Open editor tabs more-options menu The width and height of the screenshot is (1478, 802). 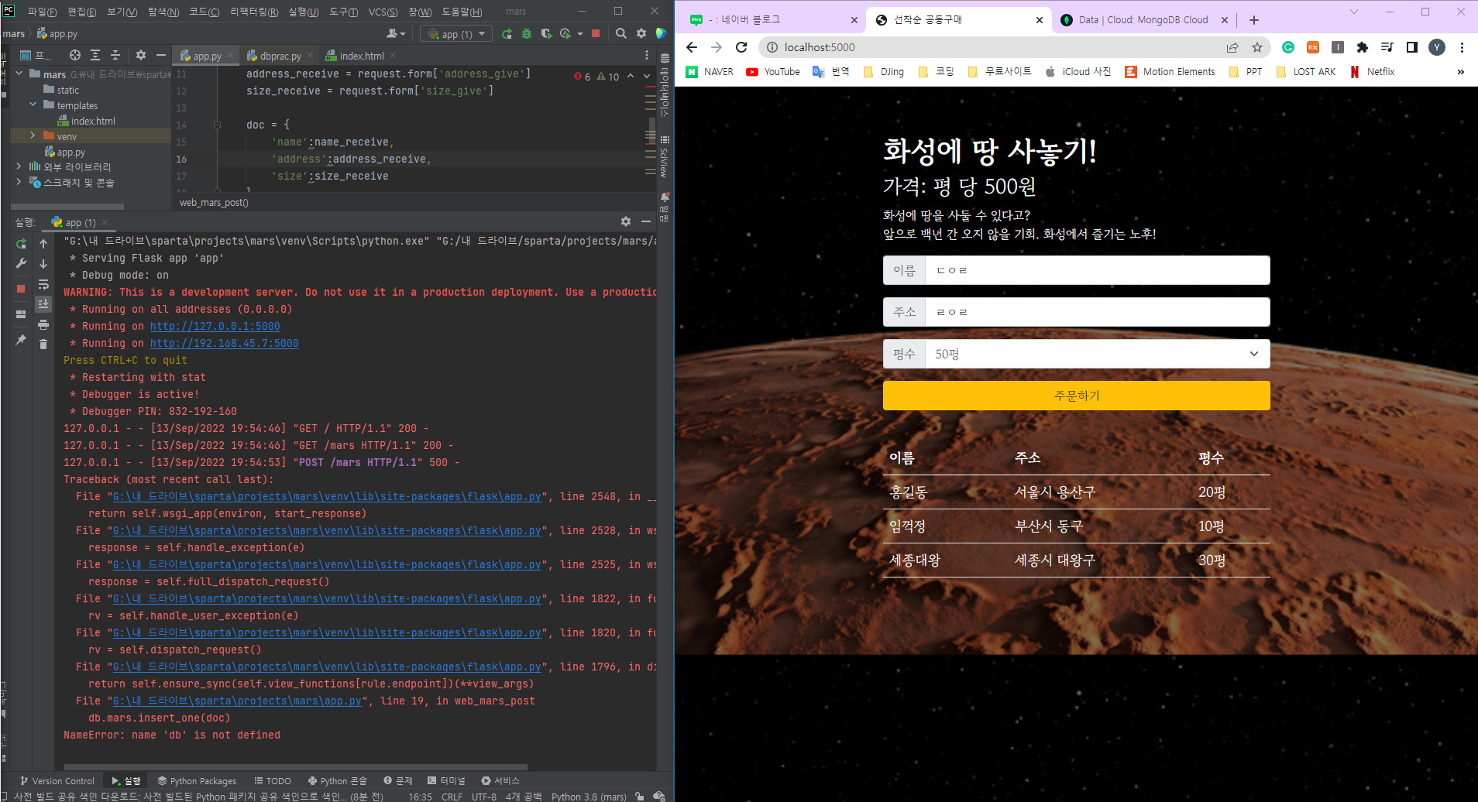click(647, 55)
